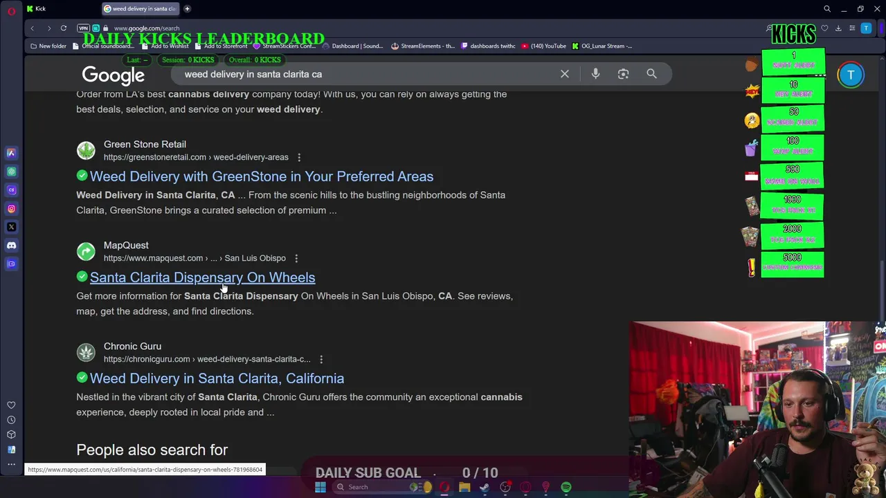Open the Dashboard | Sound bookmark
886x498 pixels.
tap(352, 46)
